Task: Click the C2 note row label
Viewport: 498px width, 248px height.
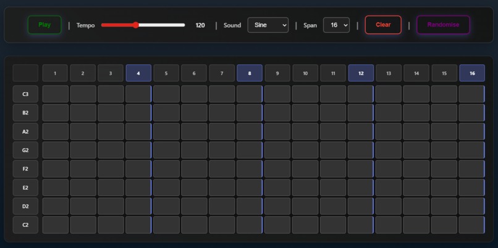Action: tap(25, 224)
